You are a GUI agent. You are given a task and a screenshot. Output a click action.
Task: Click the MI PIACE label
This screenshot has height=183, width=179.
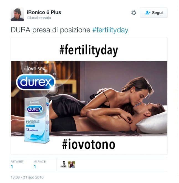pyautogui.click(x=40, y=162)
